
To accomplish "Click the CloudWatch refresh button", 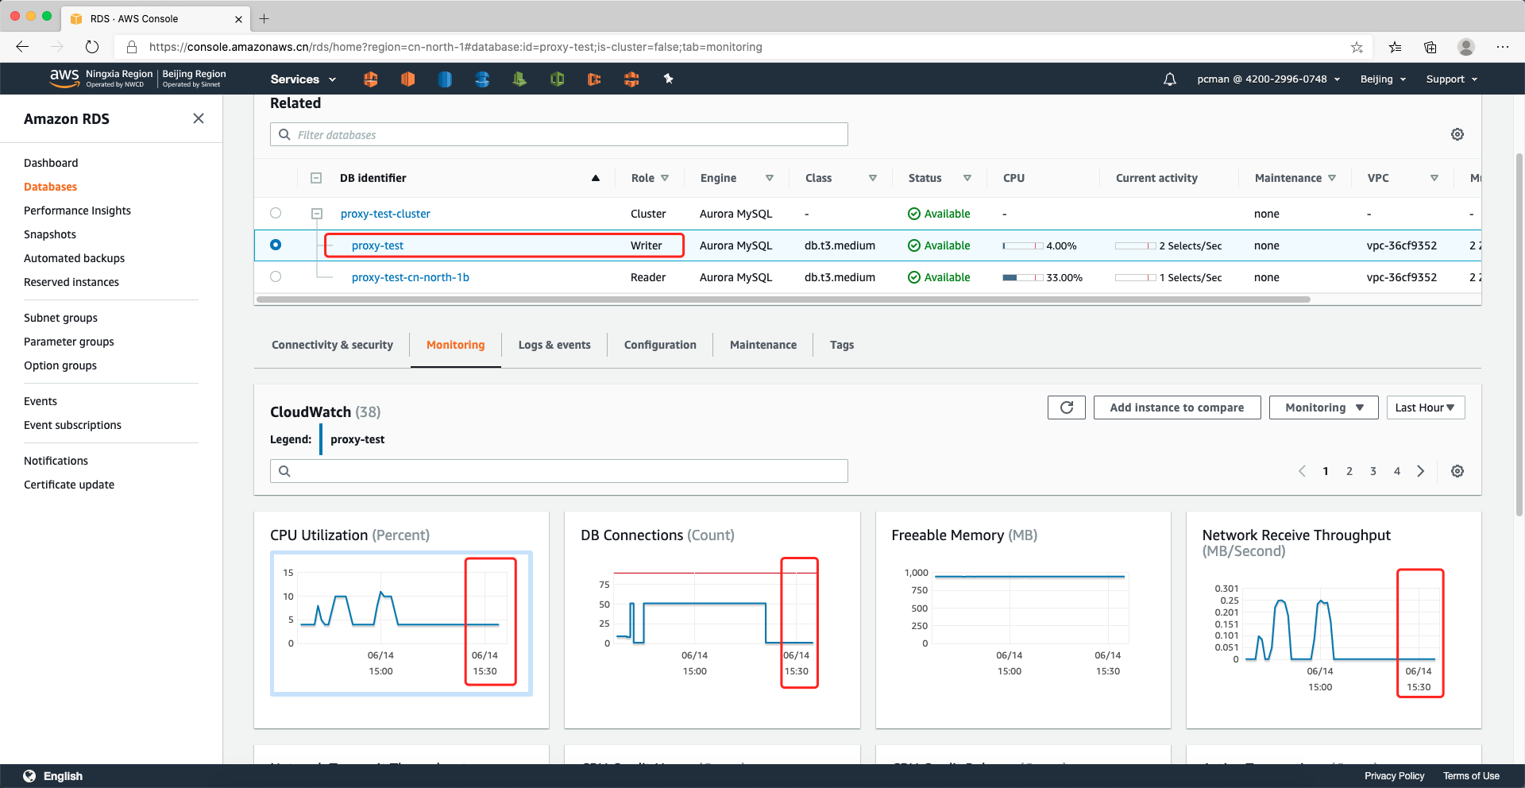I will coord(1066,408).
